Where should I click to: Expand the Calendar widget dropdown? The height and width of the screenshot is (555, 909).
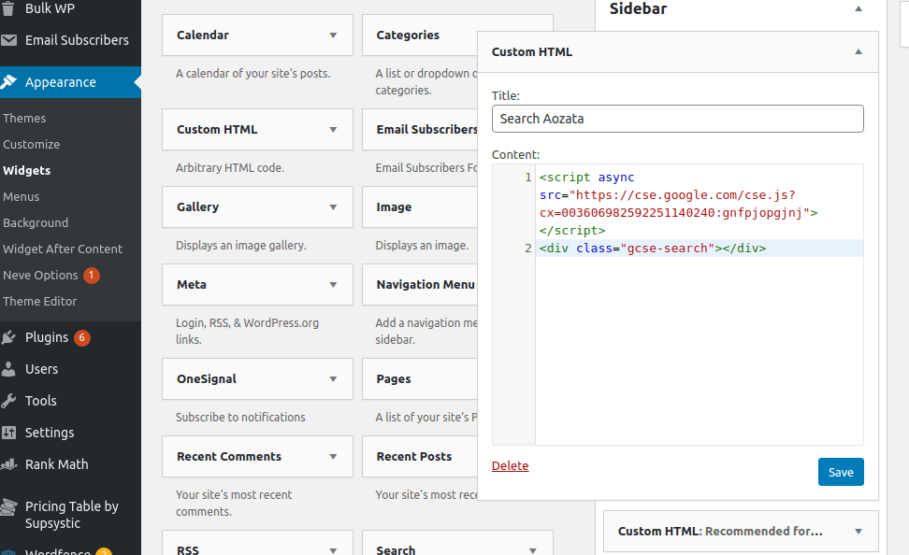pos(333,36)
